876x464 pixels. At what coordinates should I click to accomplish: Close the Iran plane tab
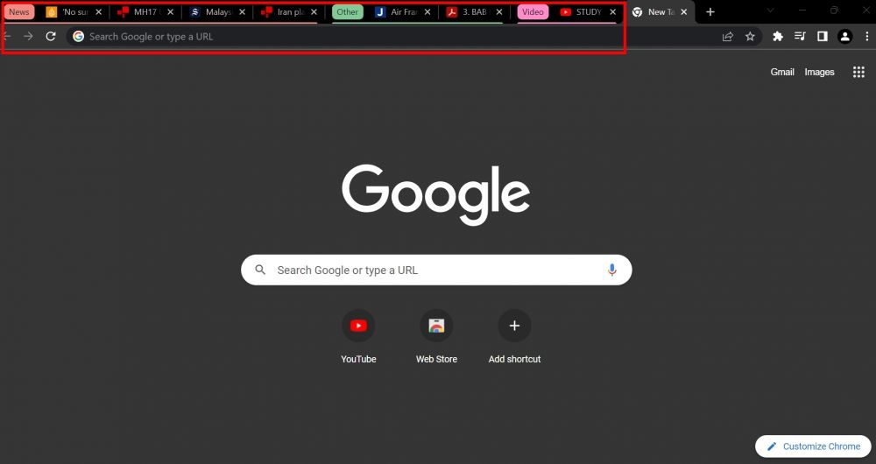pos(314,11)
